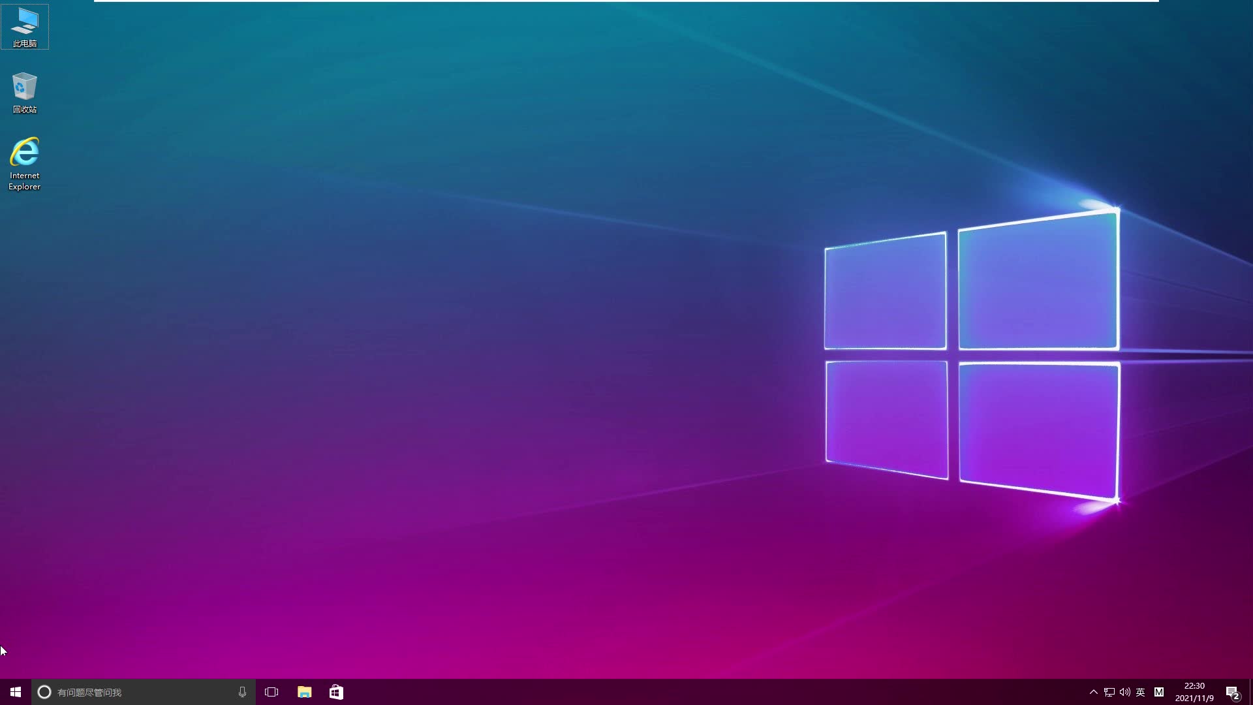
Task: Expand hidden icons with the tray chevron
Action: point(1092,692)
